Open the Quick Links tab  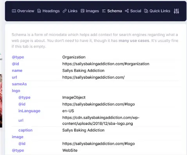tap(157, 11)
